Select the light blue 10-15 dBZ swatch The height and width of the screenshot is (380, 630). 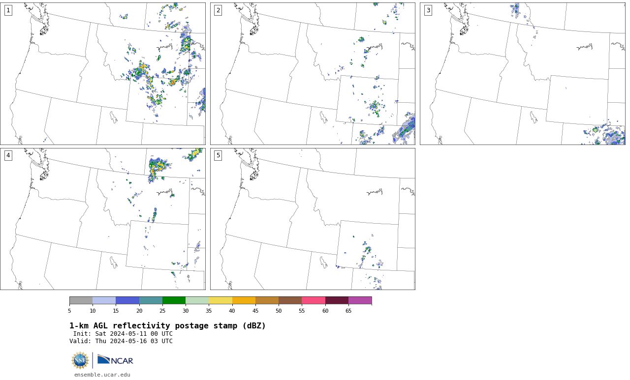[x=104, y=300]
